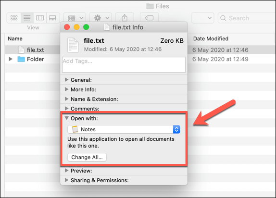Open the Notes application dropdown
276x198 pixels.
124,129
